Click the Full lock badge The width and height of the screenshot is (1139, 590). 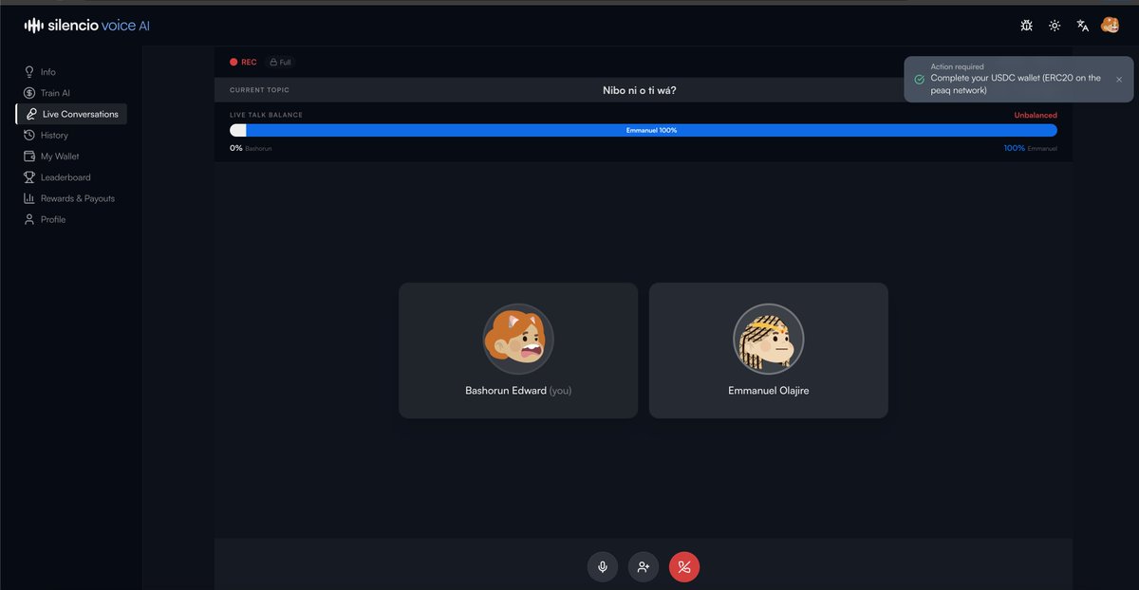point(280,62)
